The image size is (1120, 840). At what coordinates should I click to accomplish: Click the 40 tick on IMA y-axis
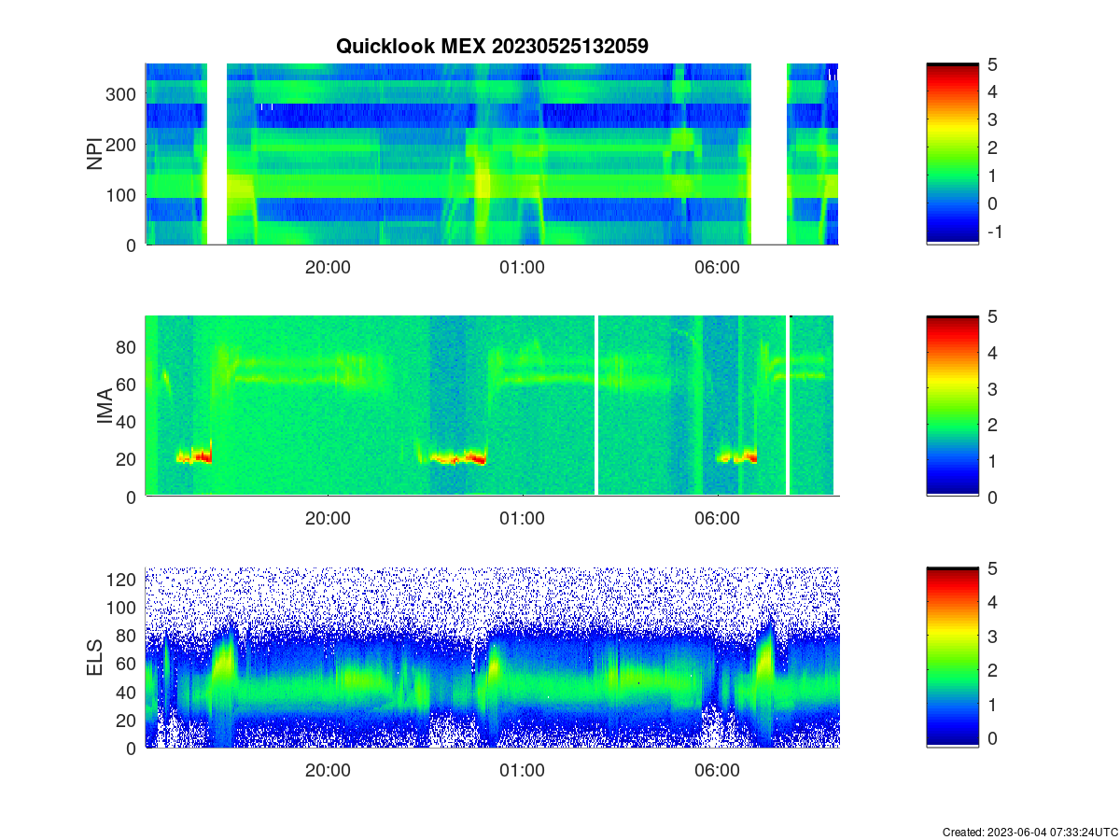(127, 422)
